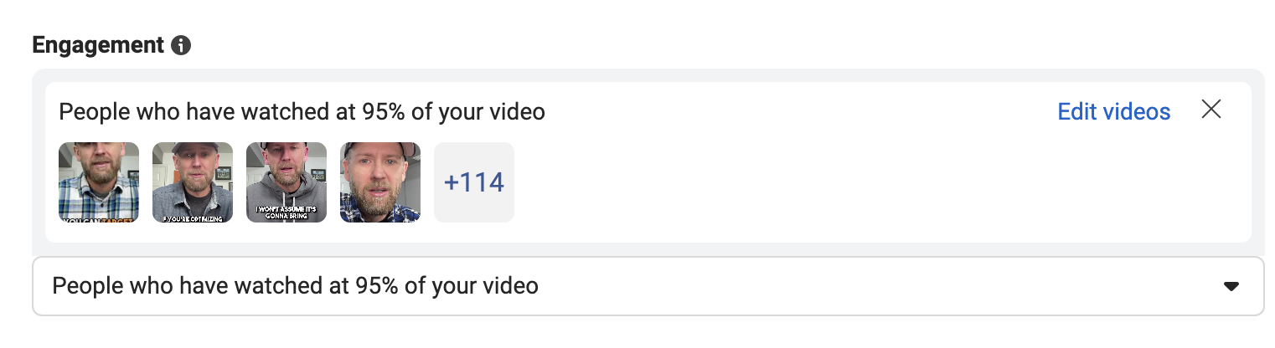Viewport: 1275px width, 348px height.
Task: Remove the selected video engagement with X
Action: click(1210, 110)
